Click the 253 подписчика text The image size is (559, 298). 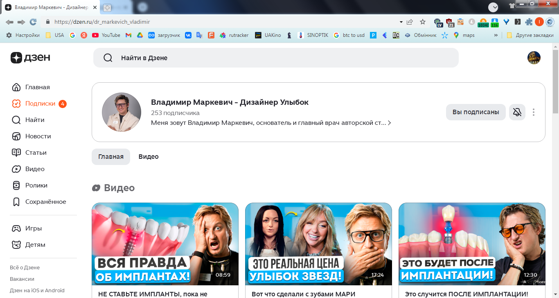click(x=175, y=113)
